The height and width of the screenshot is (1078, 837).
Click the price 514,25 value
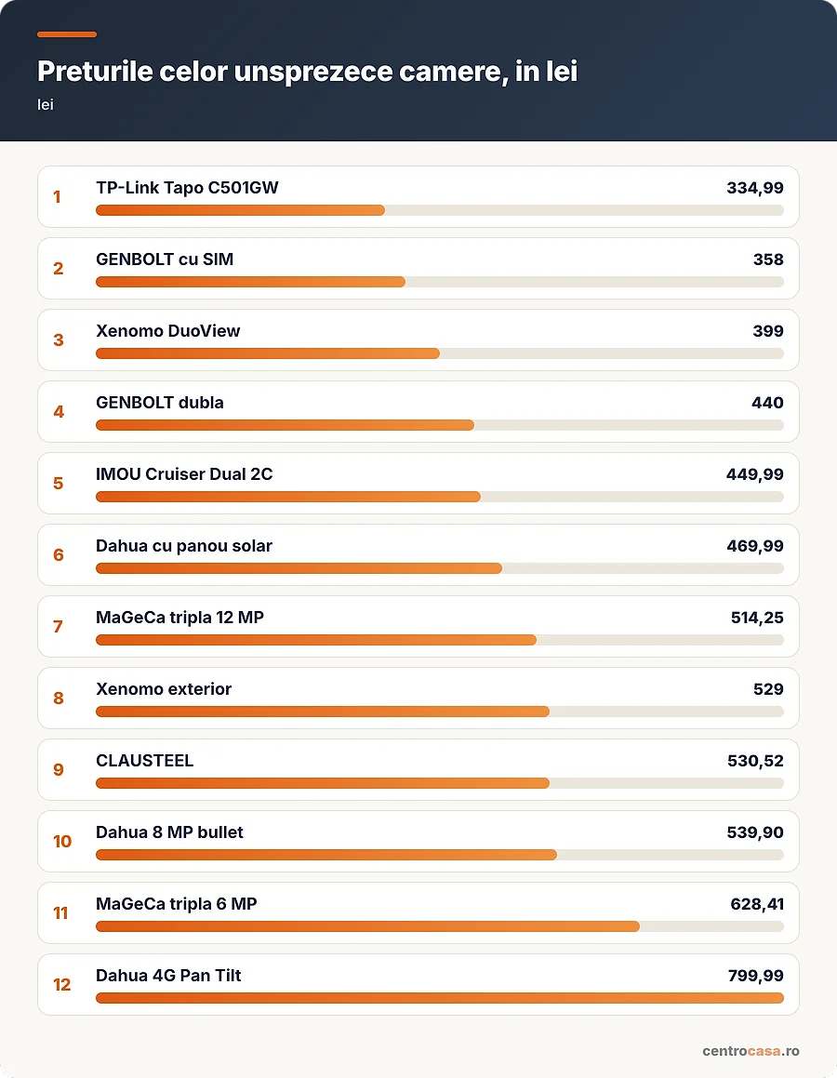(757, 618)
